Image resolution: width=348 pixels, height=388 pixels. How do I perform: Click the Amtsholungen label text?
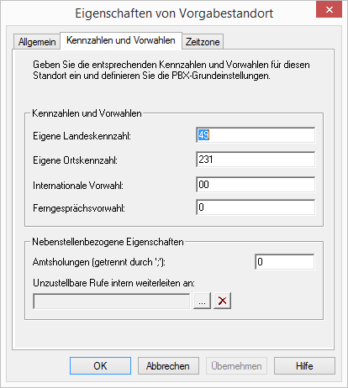tap(99, 262)
